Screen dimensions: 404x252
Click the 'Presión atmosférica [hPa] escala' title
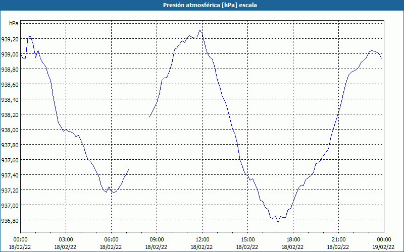pyautogui.click(x=210, y=5)
